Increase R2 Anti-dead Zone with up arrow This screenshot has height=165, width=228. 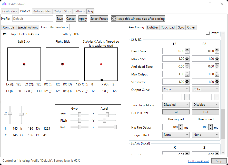point(217,65)
